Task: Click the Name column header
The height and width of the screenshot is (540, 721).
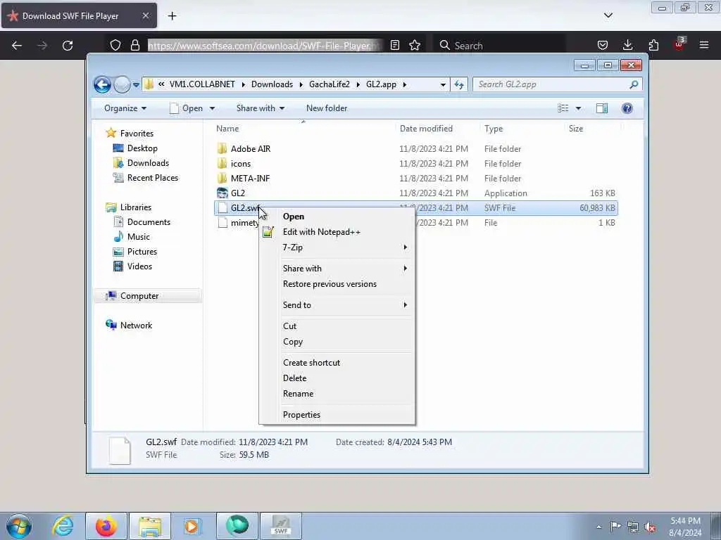Action: 227,129
